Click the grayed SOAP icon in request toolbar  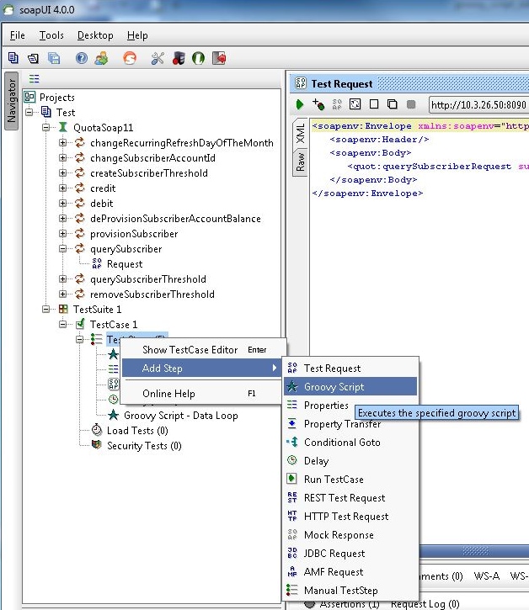[337, 104]
